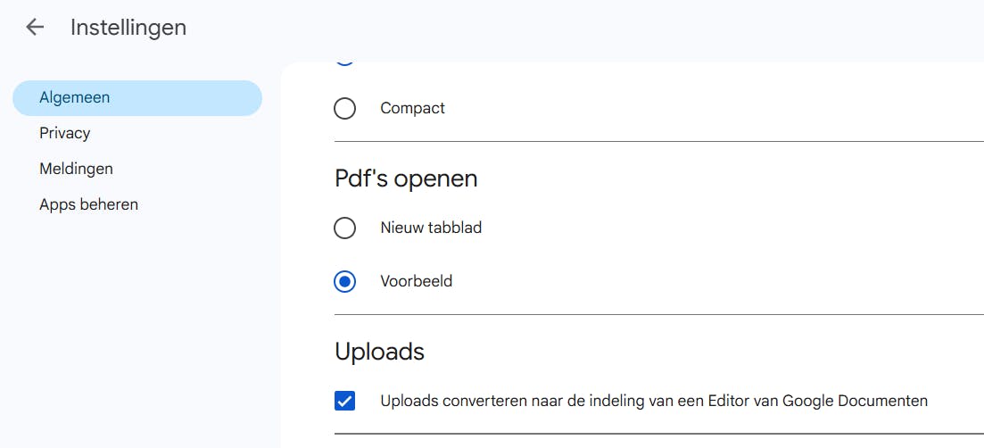Image resolution: width=984 pixels, height=448 pixels.
Task: Click the Uploads converteren naar de indeling label
Action: tap(653, 401)
